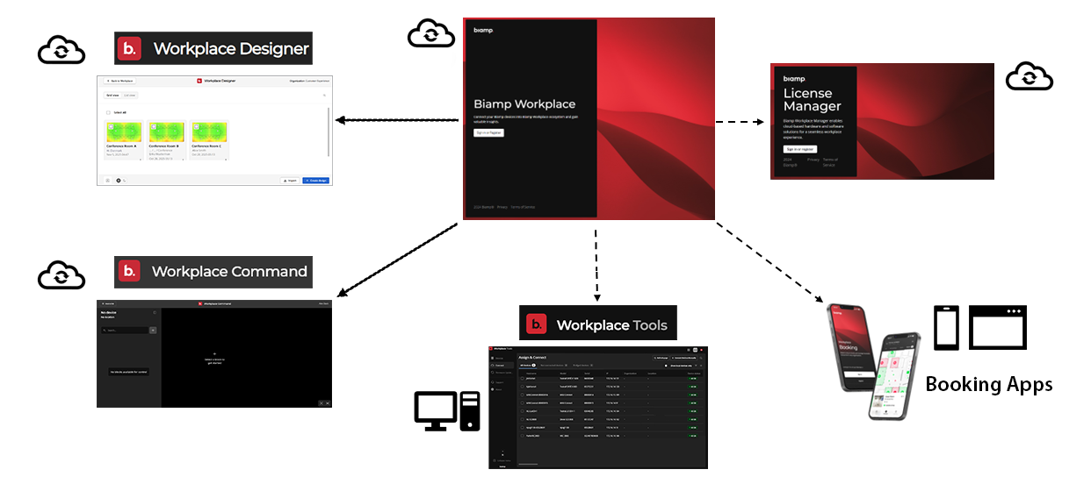
Task: Click Sign in or register in License Manager
Action: point(800,149)
